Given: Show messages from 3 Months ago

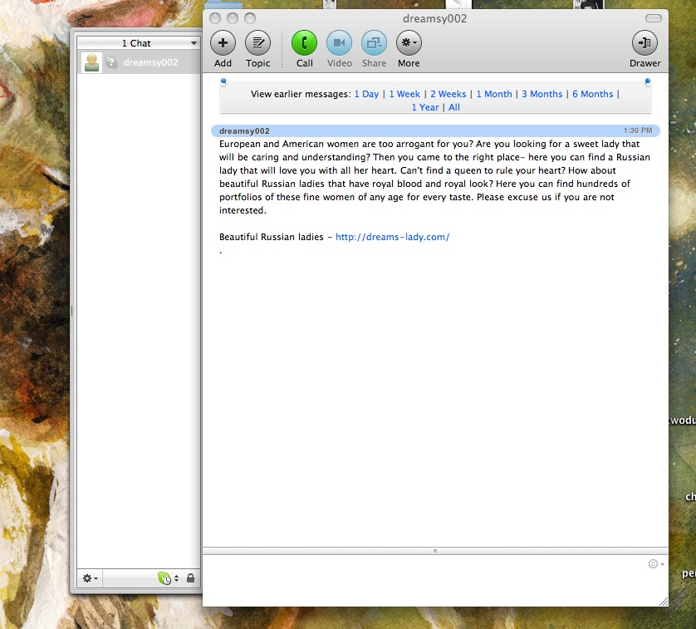Looking at the screenshot, I should click(x=542, y=94).
